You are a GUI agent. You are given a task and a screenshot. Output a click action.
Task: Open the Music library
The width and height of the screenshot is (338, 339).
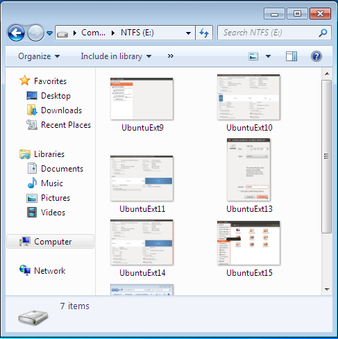click(52, 183)
